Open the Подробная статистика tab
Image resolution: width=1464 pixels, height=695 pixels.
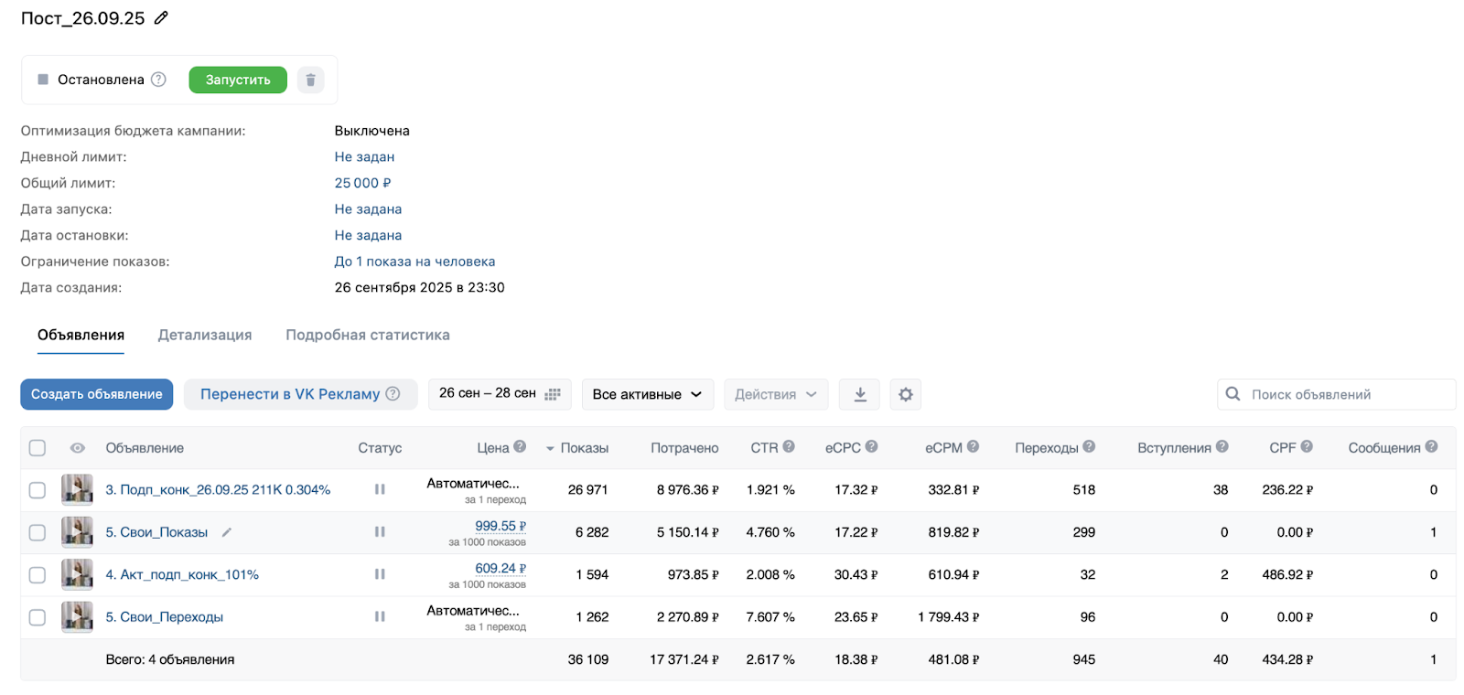point(367,335)
